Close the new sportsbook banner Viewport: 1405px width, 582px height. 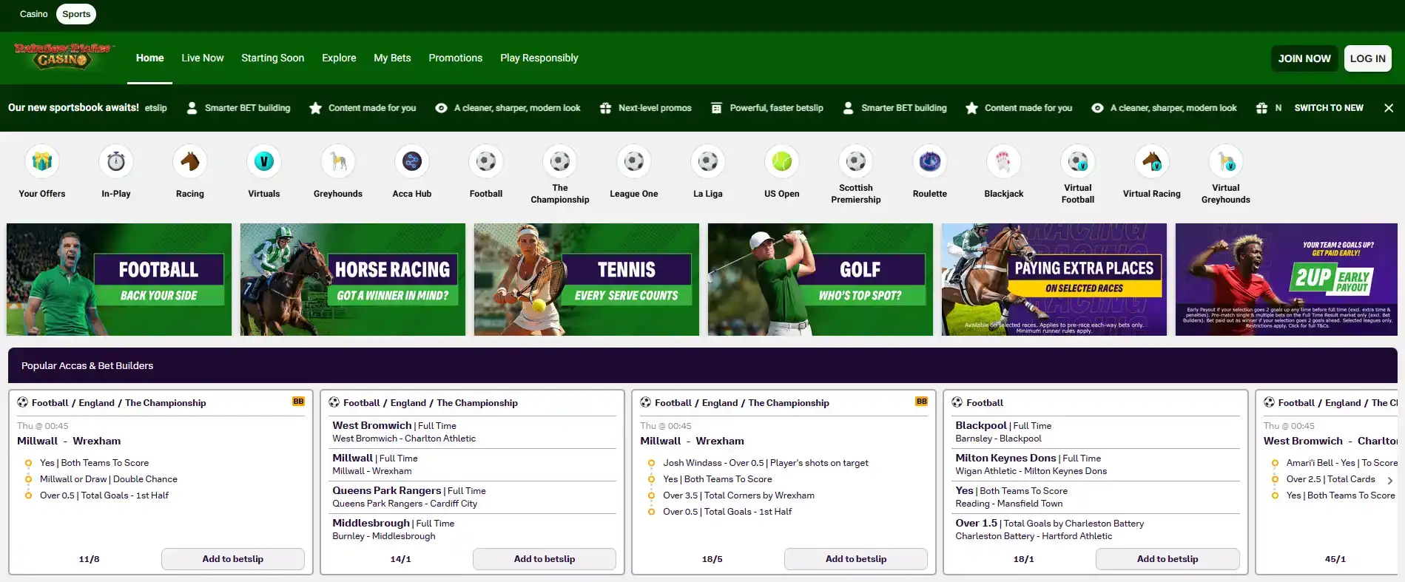(1389, 108)
